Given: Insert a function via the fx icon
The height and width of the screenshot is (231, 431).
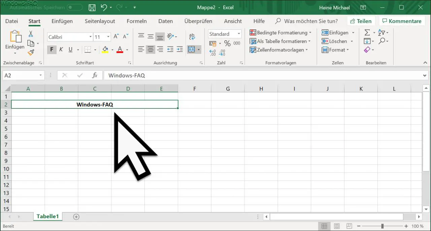Looking at the screenshot, I should (95, 75).
